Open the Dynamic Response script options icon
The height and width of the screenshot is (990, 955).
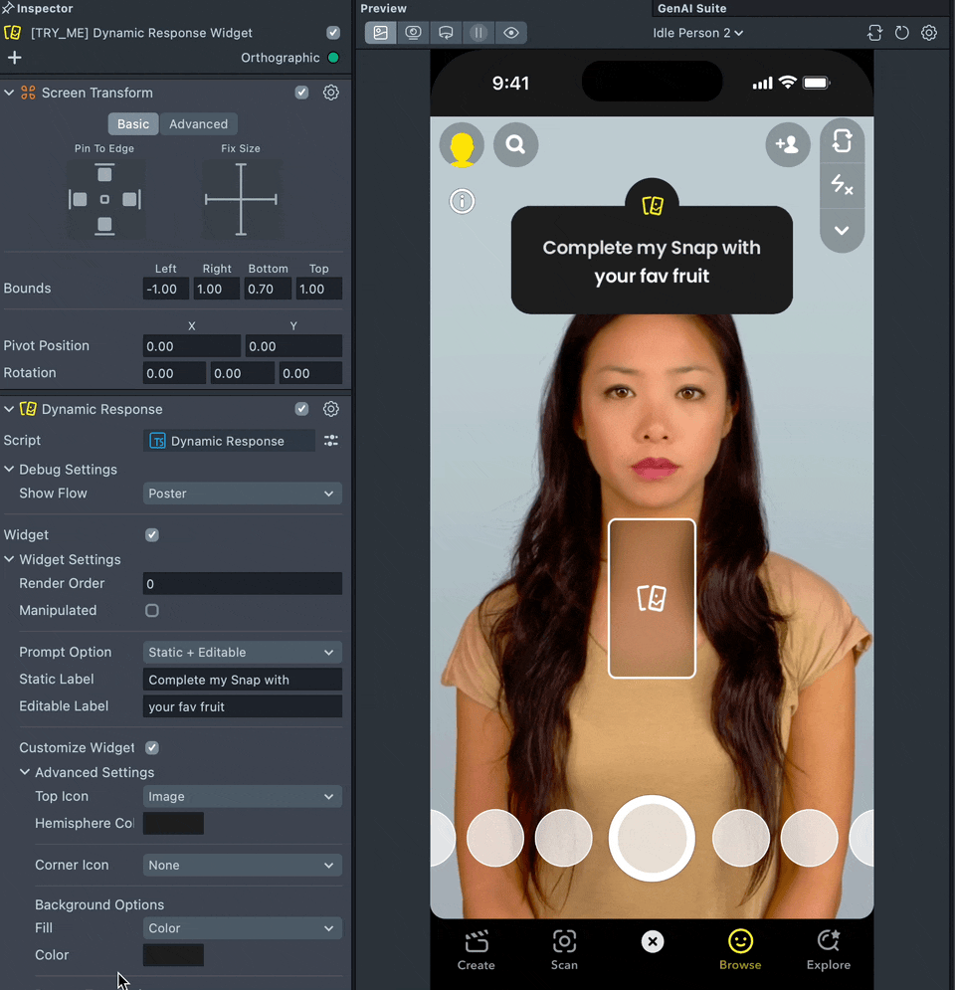click(331, 441)
